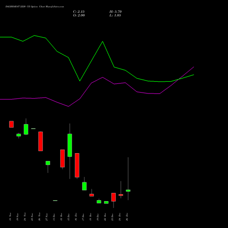Select the 25 Nov date label
The width and height of the screenshot is (228, 228).
click(x=32, y=217)
